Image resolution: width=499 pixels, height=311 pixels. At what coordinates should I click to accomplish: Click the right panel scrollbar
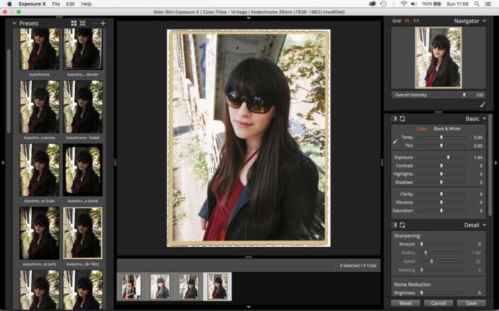(x=490, y=165)
